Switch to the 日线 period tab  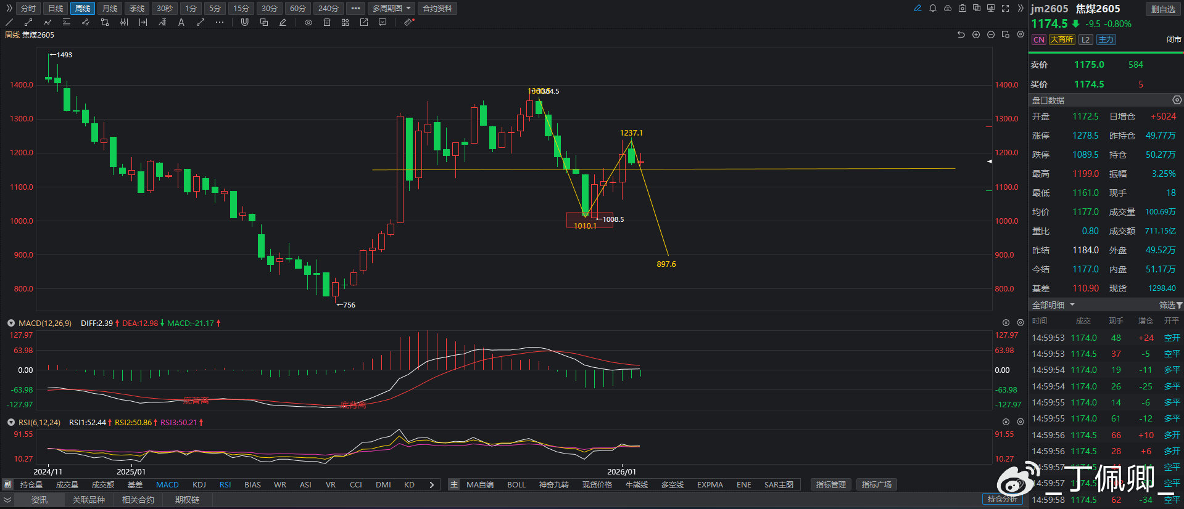pyautogui.click(x=56, y=9)
